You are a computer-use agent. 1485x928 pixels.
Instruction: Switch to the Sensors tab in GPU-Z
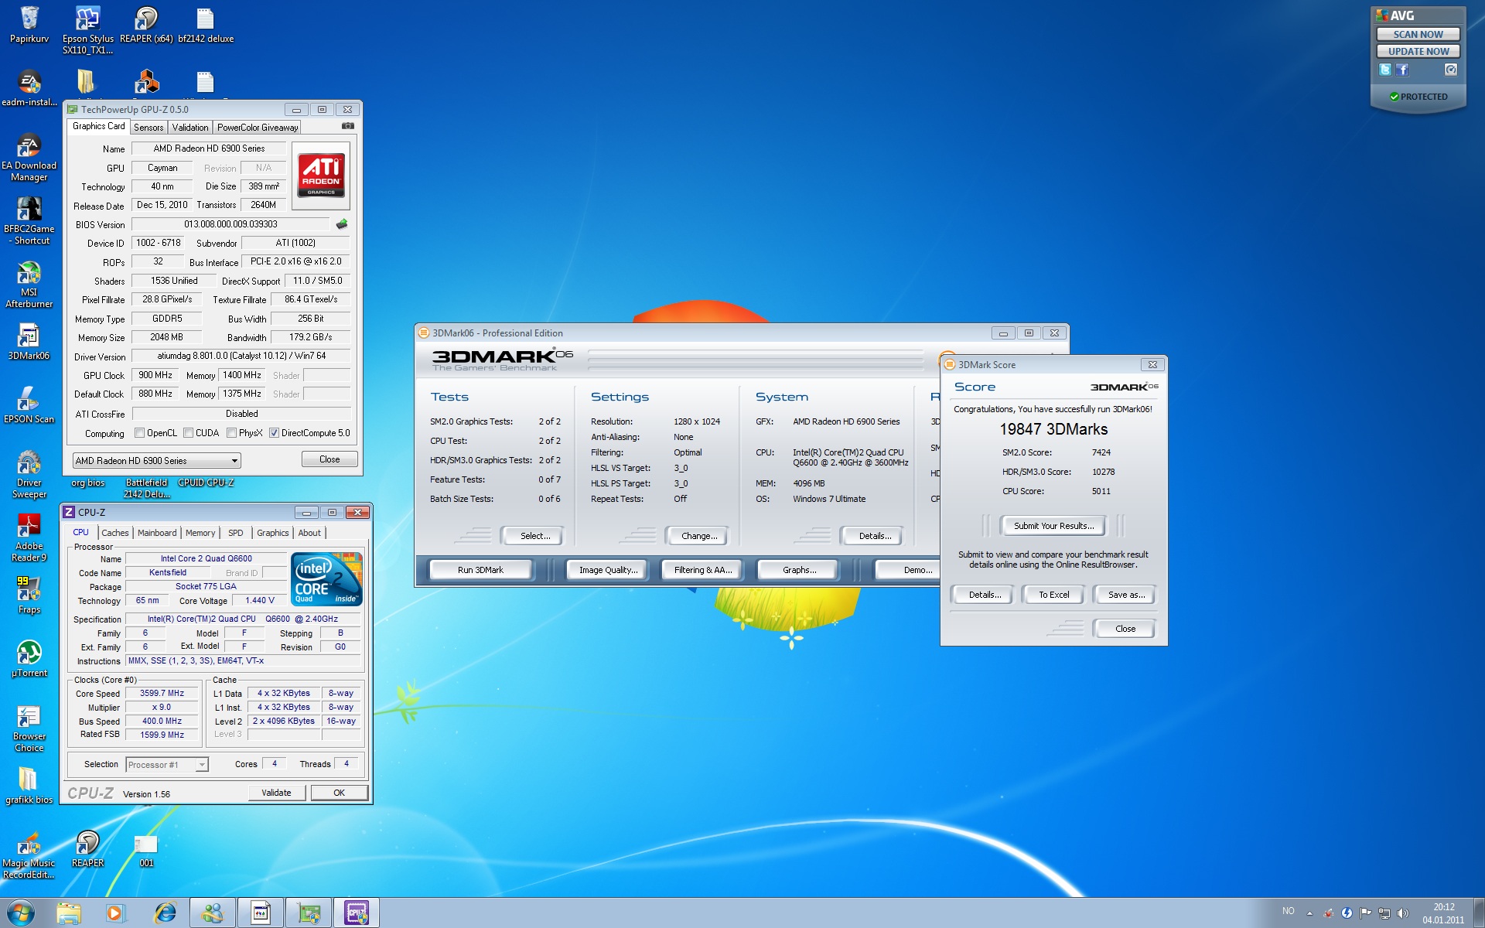click(x=148, y=128)
